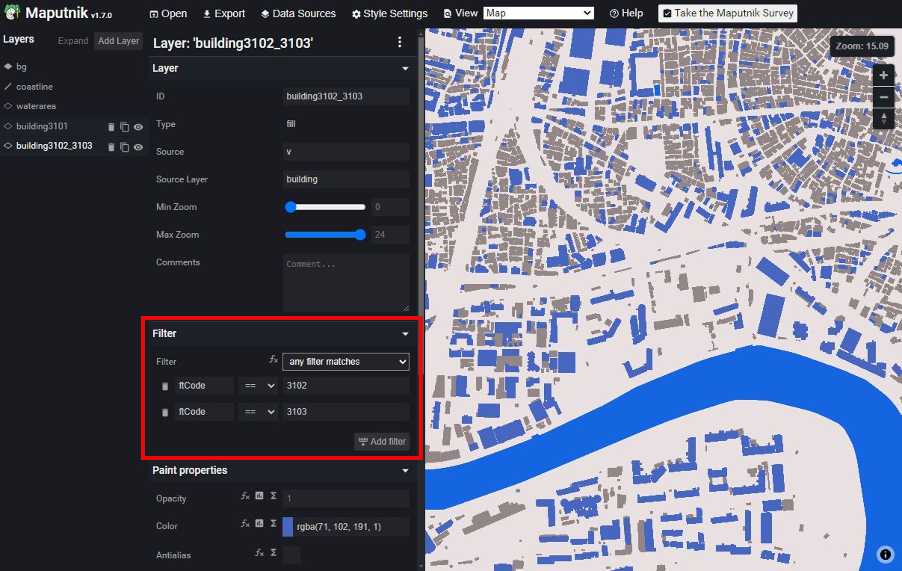Viewport: 902px width, 571px height.
Task: Select the Style Settings menu item
Action: click(390, 13)
